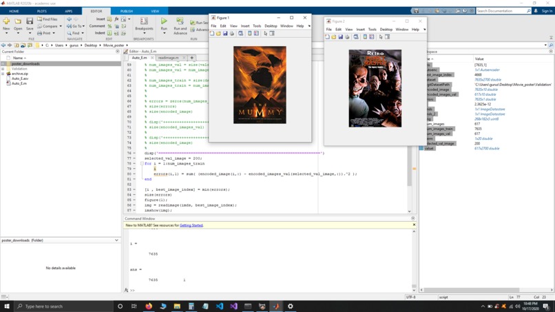Switch to the PLOTS ribbon tab
555x312 pixels.
pos(42,11)
